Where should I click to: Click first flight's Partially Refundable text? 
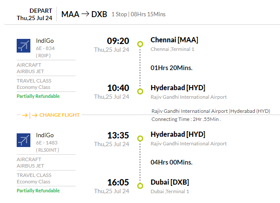(x=38, y=96)
